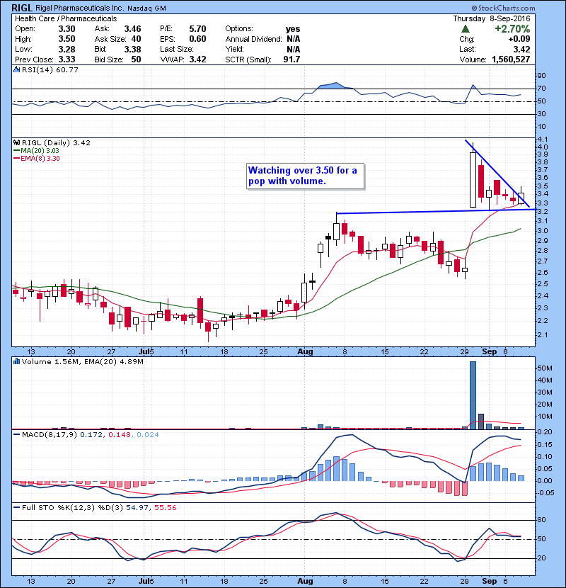Image resolution: width=566 pixels, height=588 pixels.
Task: Click the Nasdaq GM exchange label
Action: 146,9
